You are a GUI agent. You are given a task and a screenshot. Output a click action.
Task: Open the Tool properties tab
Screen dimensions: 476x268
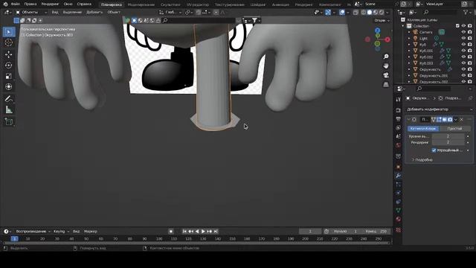[x=399, y=99]
